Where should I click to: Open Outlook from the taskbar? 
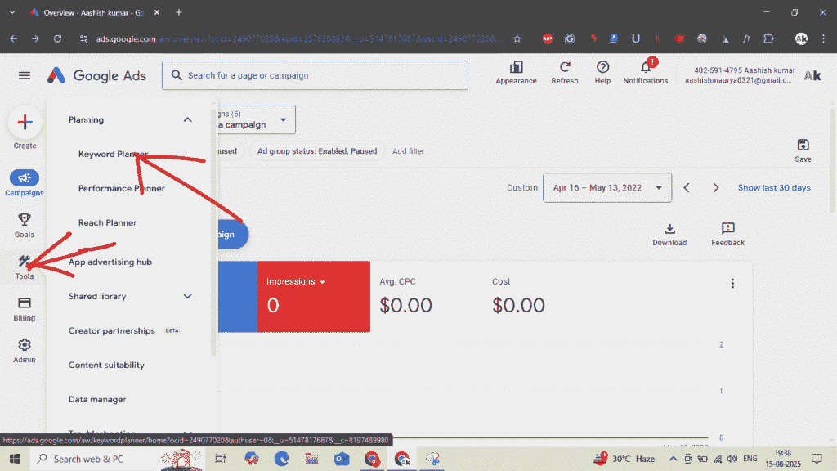(x=342, y=459)
